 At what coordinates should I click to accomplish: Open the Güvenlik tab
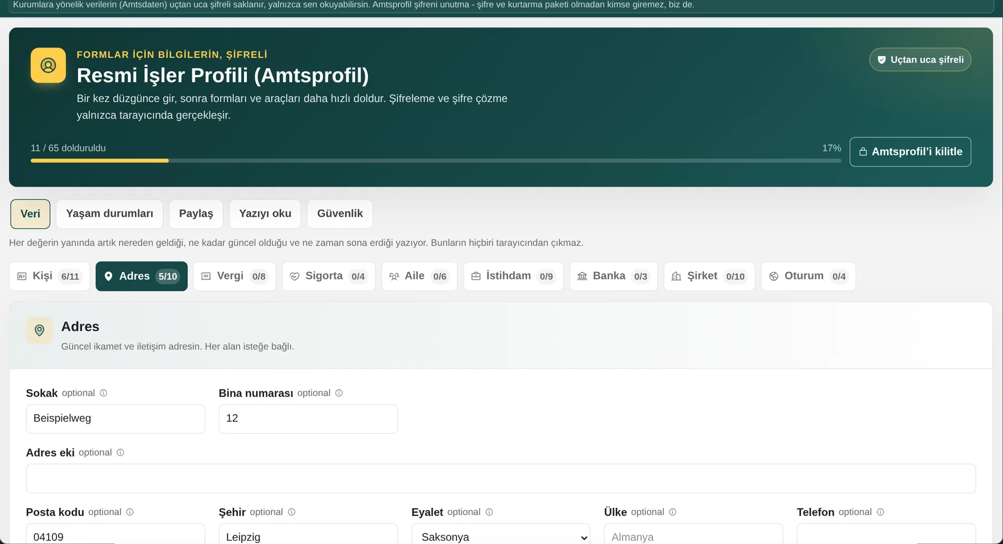coord(340,214)
